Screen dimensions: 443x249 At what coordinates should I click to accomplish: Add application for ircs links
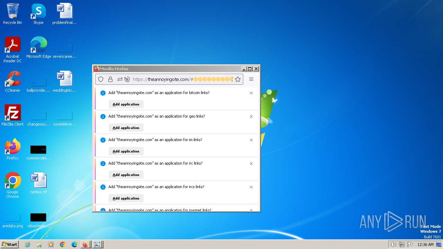click(126, 198)
